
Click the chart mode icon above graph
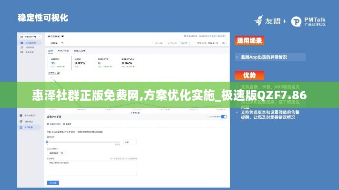(58, 73)
